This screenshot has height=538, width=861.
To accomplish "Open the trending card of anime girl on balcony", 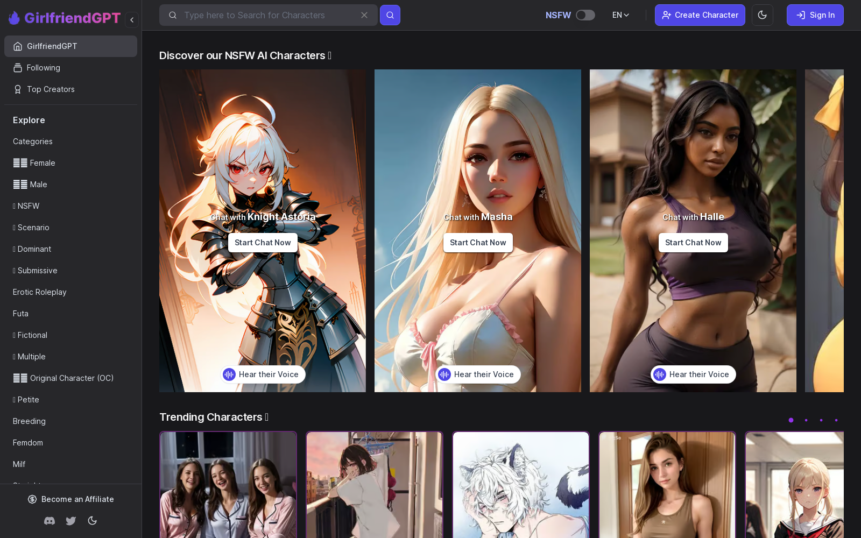I will (375, 485).
